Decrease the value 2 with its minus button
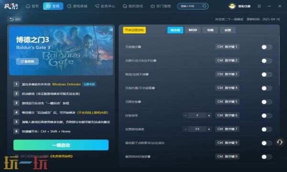 (186, 115)
